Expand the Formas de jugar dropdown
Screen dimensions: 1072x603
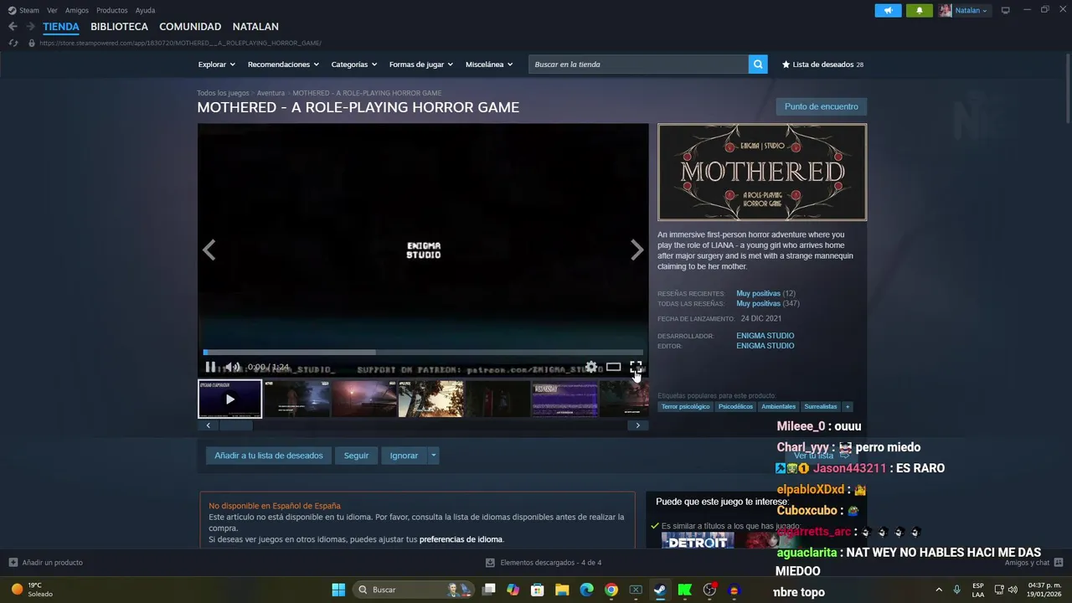click(x=420, y=64)
